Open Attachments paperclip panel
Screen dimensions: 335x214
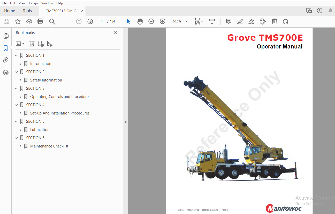tap(6, 60)
